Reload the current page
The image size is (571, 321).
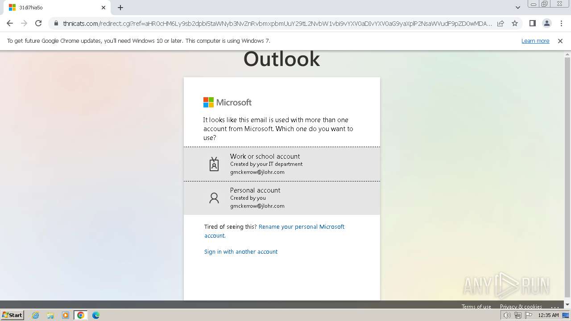tap(38, 23)
